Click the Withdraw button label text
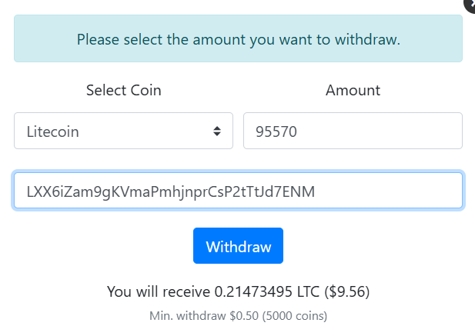475x336 pixels. point(239,247)
